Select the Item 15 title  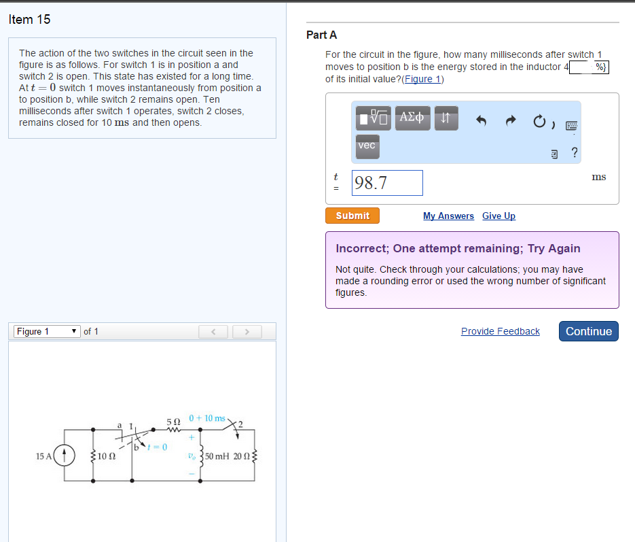(29, 20)
